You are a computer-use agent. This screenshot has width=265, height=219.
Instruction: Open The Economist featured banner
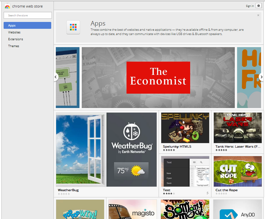tap(158, 78)
